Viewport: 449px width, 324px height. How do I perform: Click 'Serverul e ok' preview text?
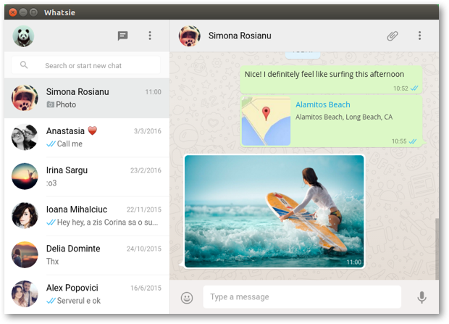tap(79, 301)
